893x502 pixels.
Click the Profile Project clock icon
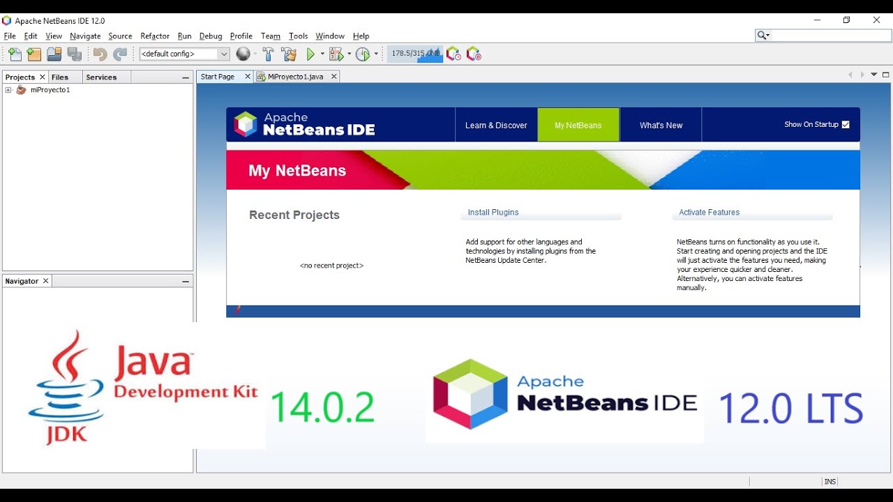(x=363, y=54)
